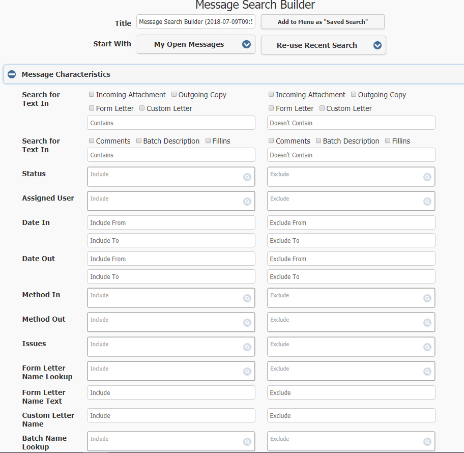
Task: Click the 'Custom Letter Name' field label
Action: point(48,419)
